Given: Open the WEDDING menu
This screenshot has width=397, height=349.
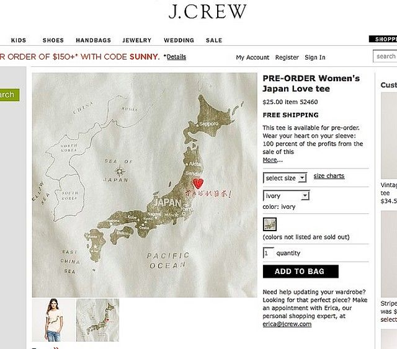Looking at the screenshot, I should [x=179, y=40].
